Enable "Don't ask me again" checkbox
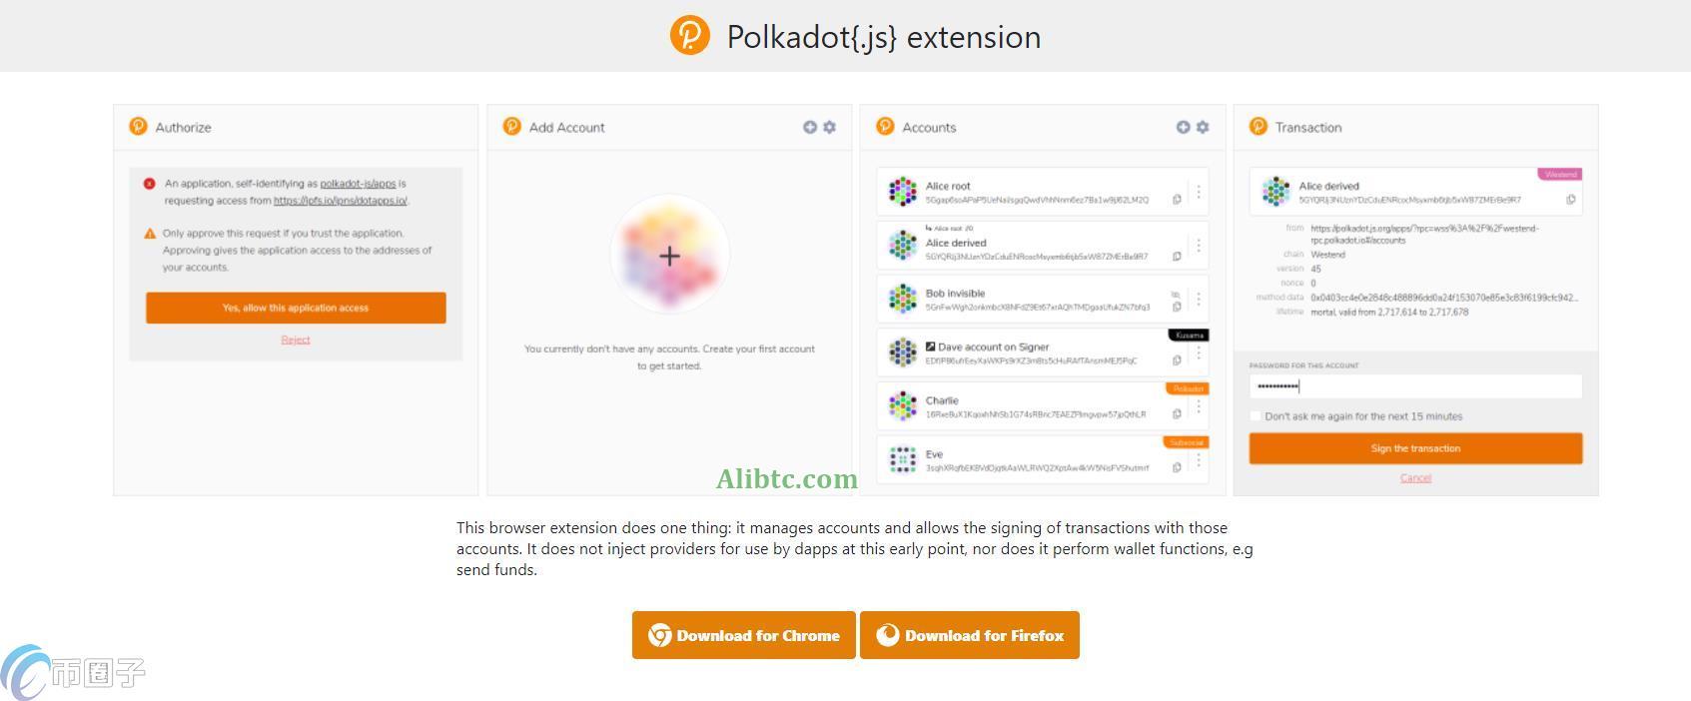Viewport: 1691px width, 701px height. [1256, 416]
